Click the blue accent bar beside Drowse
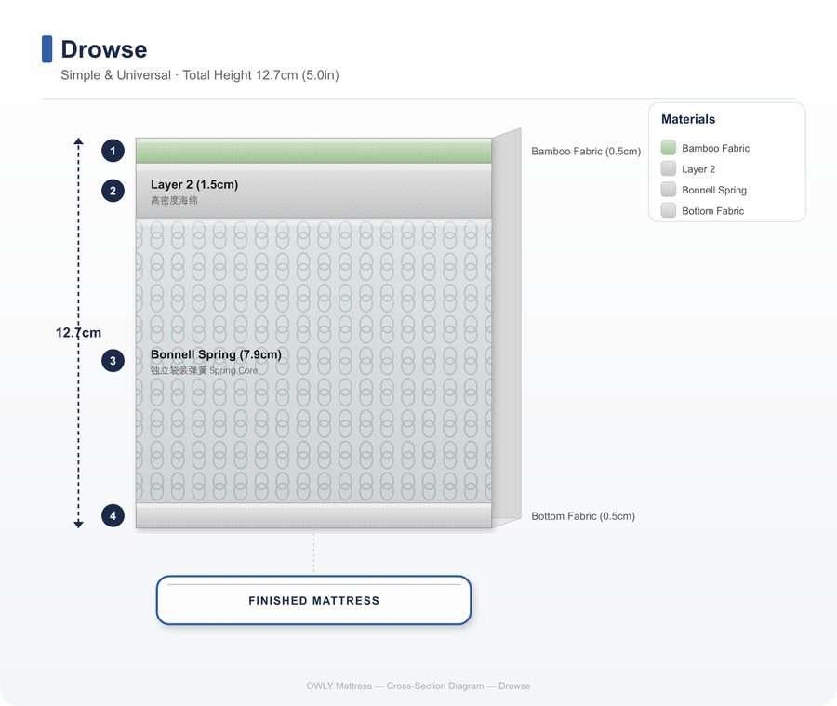Image resolution: width=837 pixels, height=706 pixels. 47,49
